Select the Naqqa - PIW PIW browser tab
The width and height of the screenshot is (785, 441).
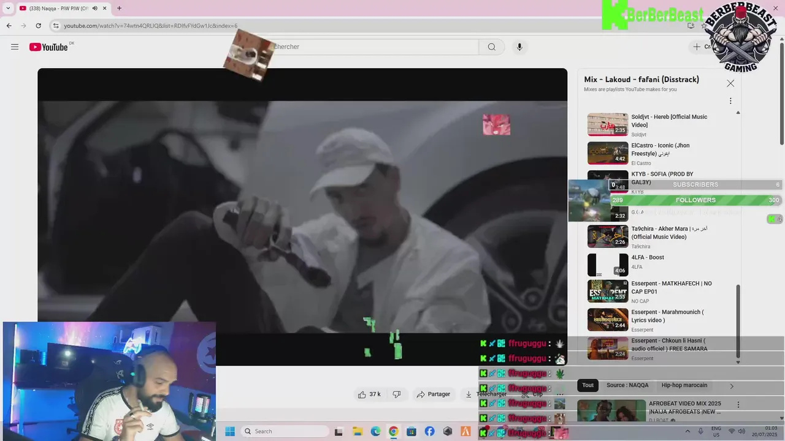[60, 8]
